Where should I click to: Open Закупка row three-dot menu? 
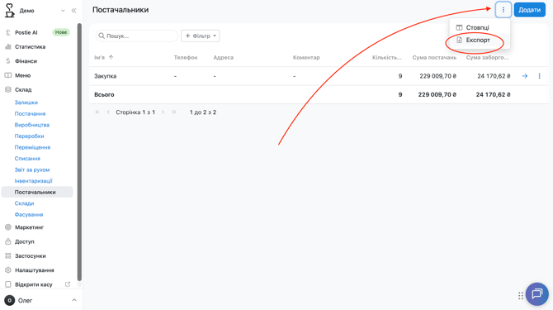pos(539,76)
